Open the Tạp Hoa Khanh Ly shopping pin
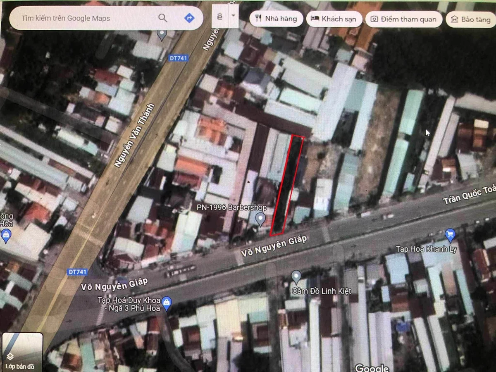Viewport: 496px width, 372px height. pos(450,236)
